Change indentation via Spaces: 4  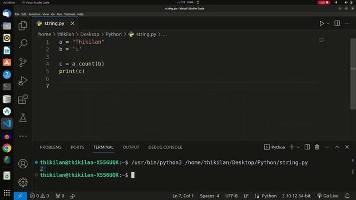(209, 196)
